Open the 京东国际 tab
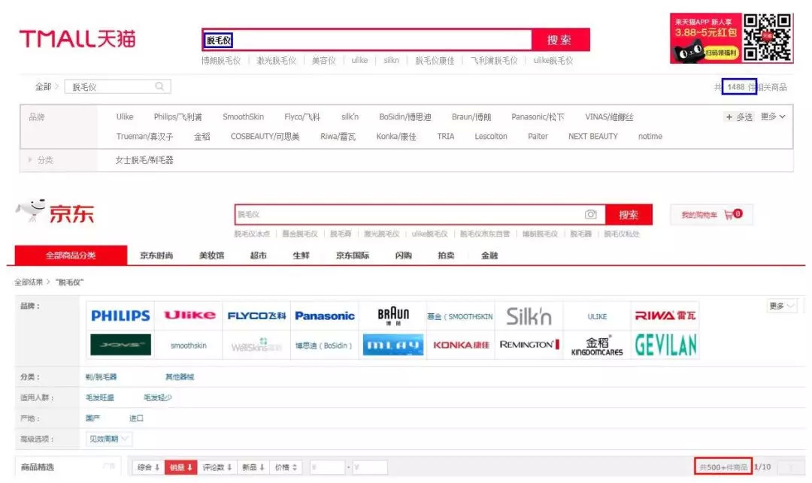The height and width of the screenshot is (483, 812). [353, 255]
